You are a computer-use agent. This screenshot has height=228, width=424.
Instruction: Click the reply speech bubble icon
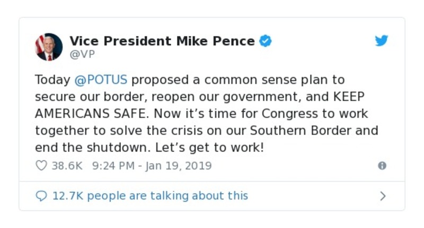(x=41, y=196)
